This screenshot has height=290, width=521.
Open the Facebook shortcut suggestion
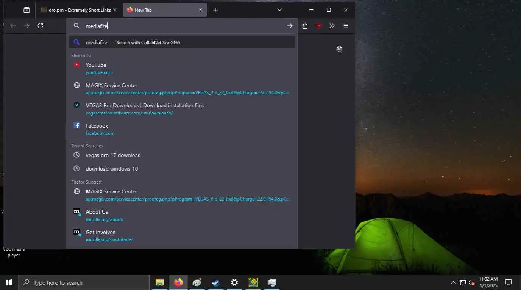(x=182, y=129)
